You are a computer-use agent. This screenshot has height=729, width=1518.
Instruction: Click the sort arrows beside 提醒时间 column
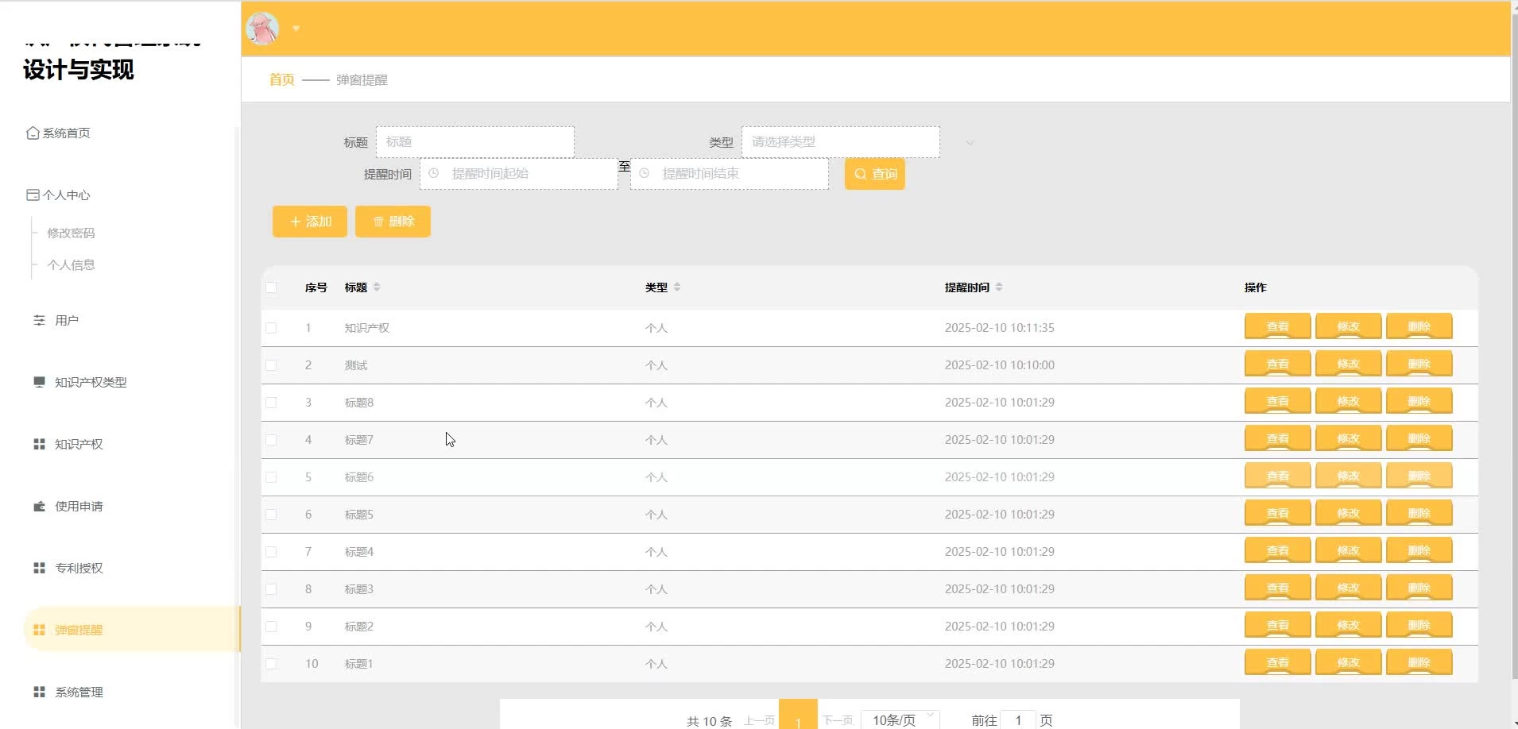(x=999, y=287)
